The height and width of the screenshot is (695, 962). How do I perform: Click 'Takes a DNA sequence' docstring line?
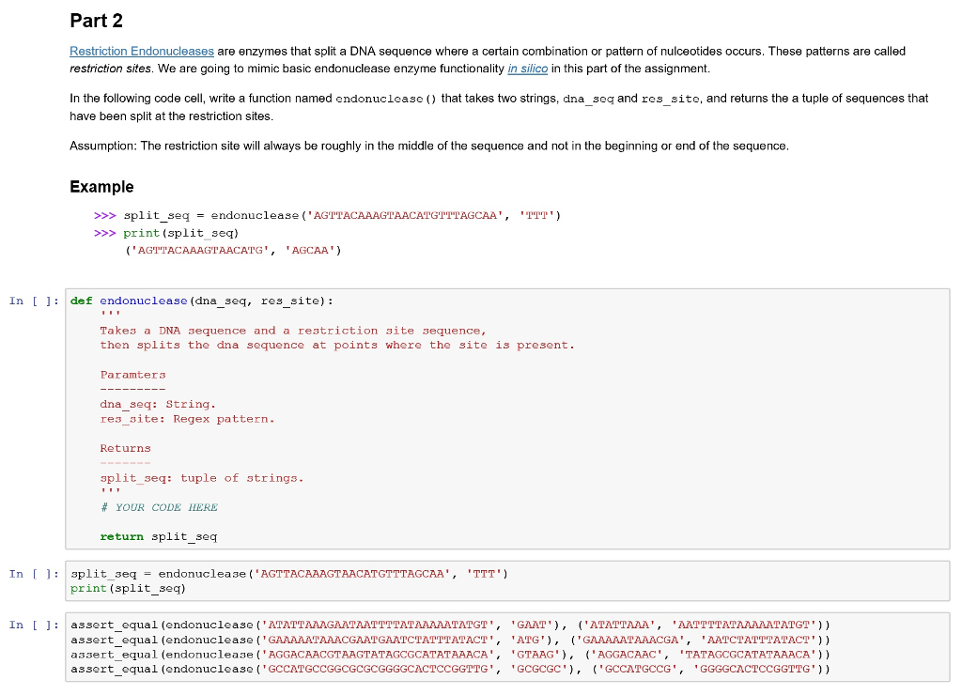[293, 331]
